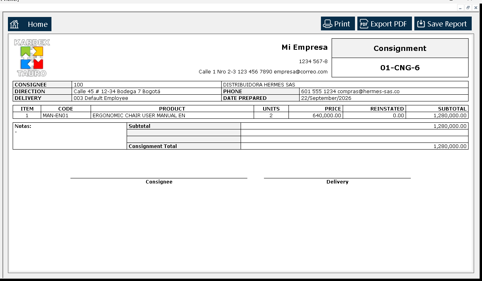Select the Mi Empresa company name
482x281 pixels.
304,47
